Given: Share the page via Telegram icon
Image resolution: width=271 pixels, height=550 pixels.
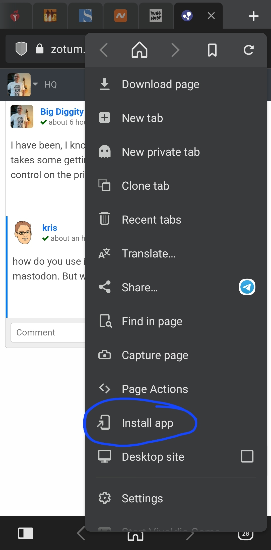Looking at the screenshot, I should click(247, 287).
